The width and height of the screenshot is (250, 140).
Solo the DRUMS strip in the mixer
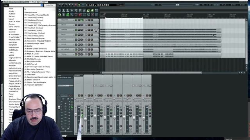[x=101, y=95]
